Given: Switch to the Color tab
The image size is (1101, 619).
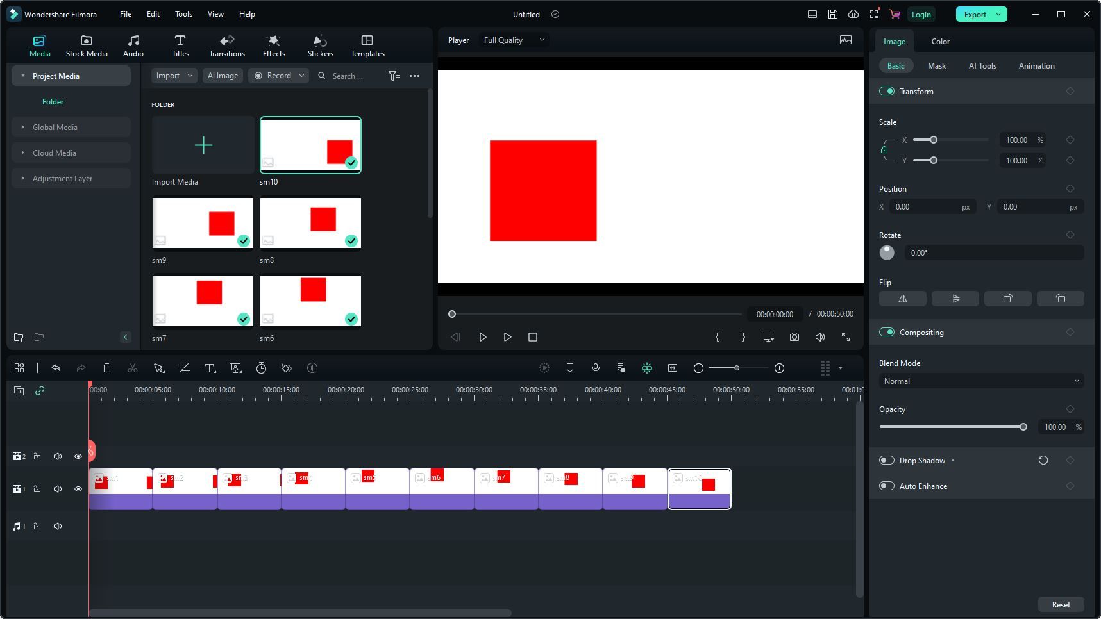Looking at the screenshot, I should click(x=940, y=41).
